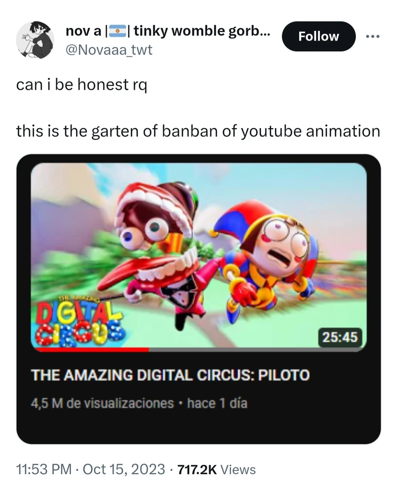This screenshot has width=397, height=480.
Task: Click the Argentina flag emoji in the name
Action: click(117, 31)
